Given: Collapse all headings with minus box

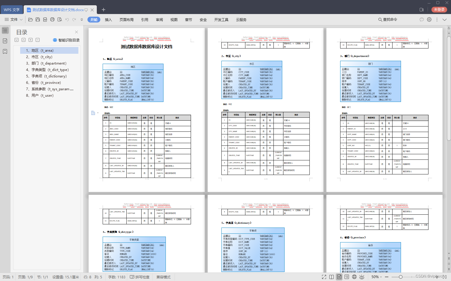Looking at the screenshot, I should pos(37,40).
